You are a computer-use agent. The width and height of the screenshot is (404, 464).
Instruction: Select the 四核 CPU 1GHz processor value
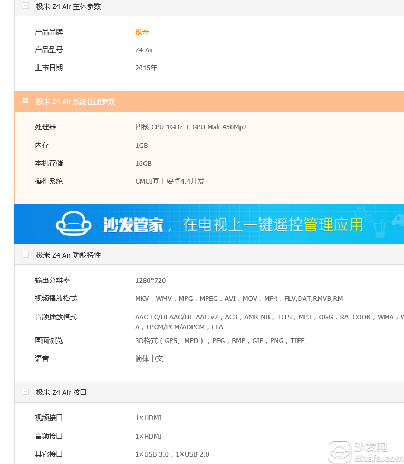pyautogui.click(x=191, y=127)
